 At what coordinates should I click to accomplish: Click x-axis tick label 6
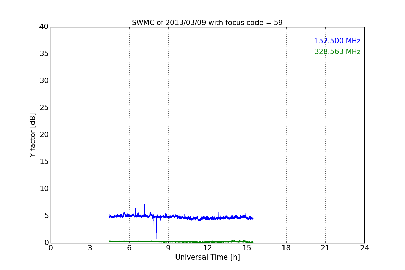click(129, 248)
